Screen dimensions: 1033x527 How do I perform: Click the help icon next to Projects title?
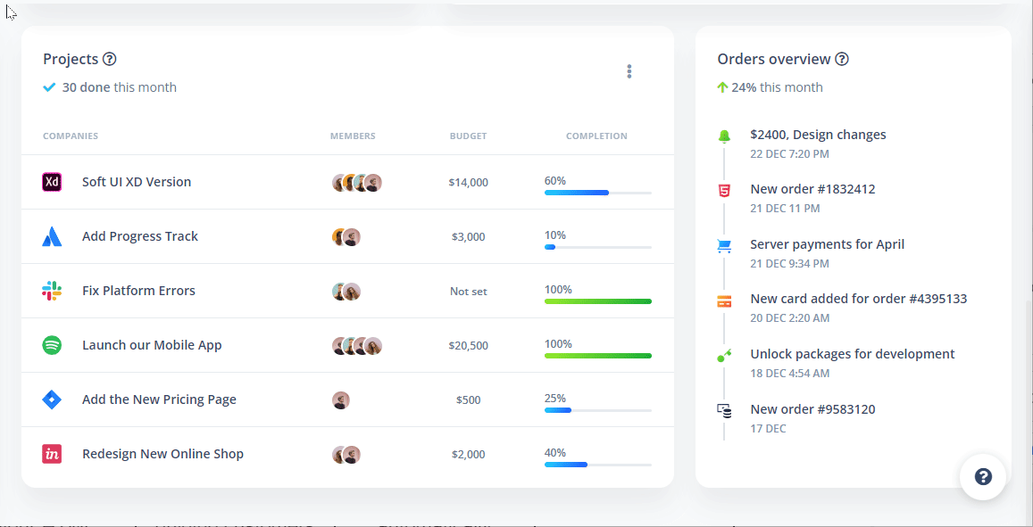pyautogui.click(x=110, y=60)
